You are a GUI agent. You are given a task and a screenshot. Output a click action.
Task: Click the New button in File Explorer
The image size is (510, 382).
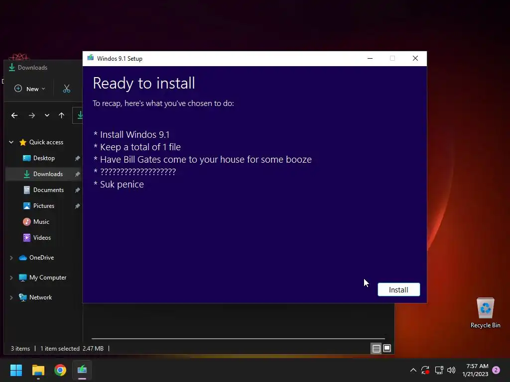(x=29, y=89)
